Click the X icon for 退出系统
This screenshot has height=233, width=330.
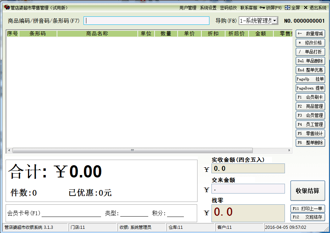tap(306, 8)
